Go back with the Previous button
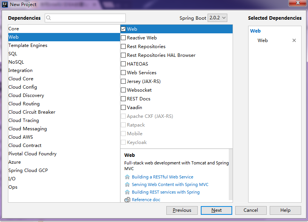The image size is (308, 222). click(x=182, y=210)
